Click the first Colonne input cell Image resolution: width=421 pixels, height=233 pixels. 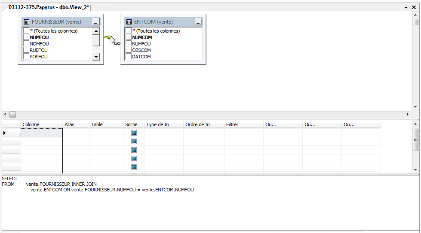tap(42, 133)
